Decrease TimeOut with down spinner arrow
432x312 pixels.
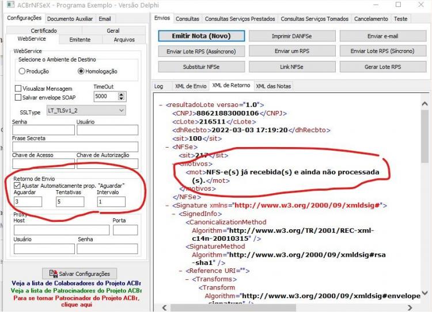click(x=122, y=99)
